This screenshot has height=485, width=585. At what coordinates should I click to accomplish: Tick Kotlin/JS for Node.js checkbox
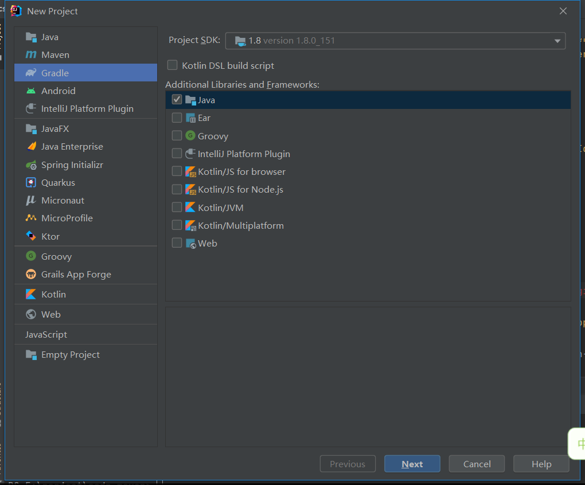tap(177, 189)
